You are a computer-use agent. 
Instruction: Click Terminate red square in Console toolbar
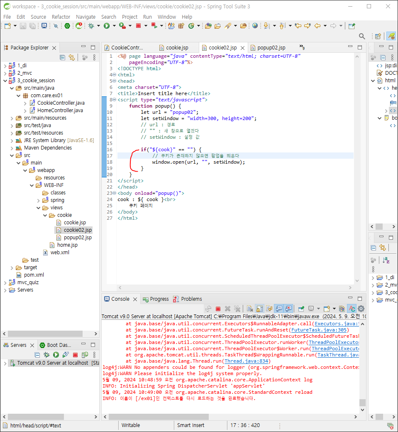click(218, 309)
